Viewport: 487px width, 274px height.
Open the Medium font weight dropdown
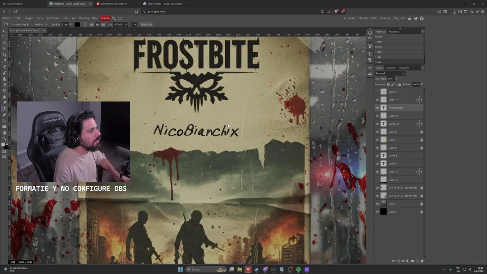tap(41, 24)
